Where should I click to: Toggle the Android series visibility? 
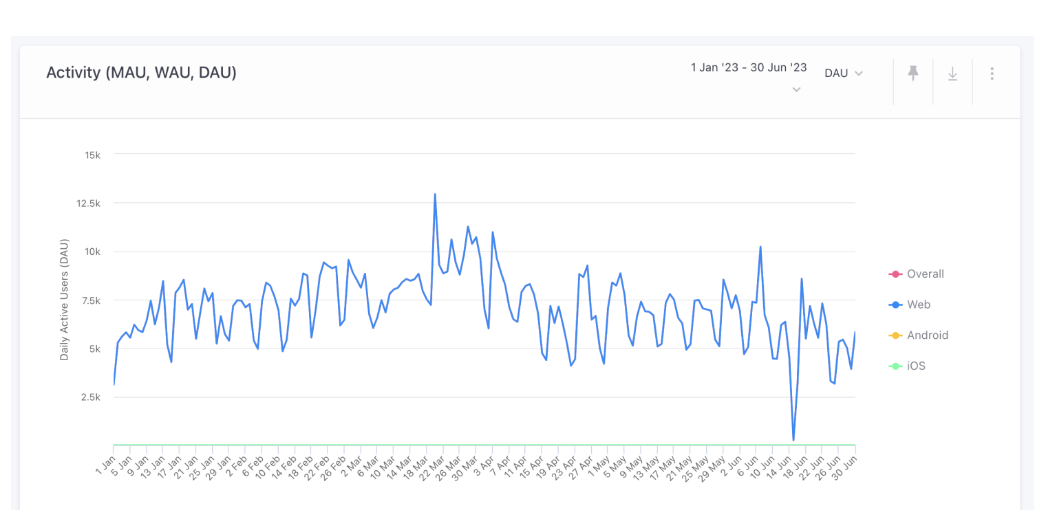coord(928,335)
